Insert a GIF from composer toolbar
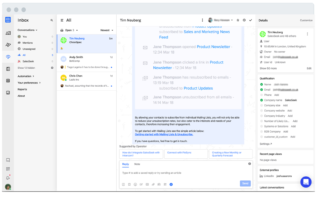Image resolution: width=317 pixels, height=218 pixels. click(x=141, y=184)
